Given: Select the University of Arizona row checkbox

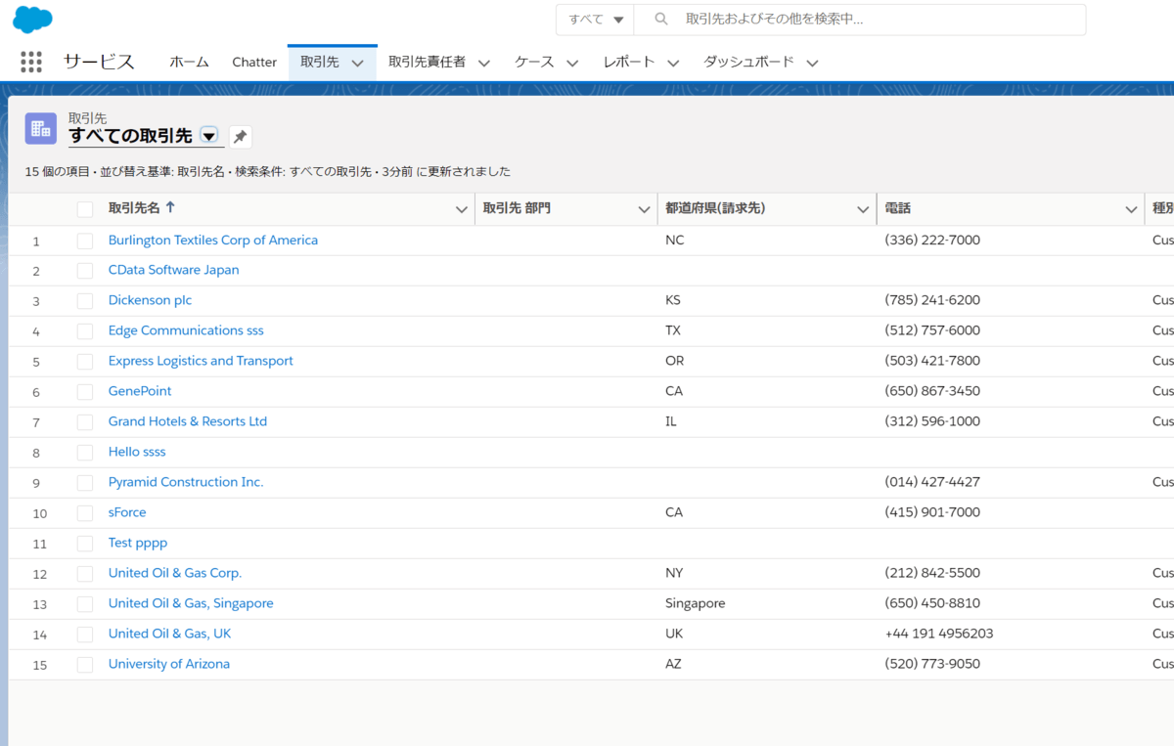Looking at the screenshot, I should (85, 665).
